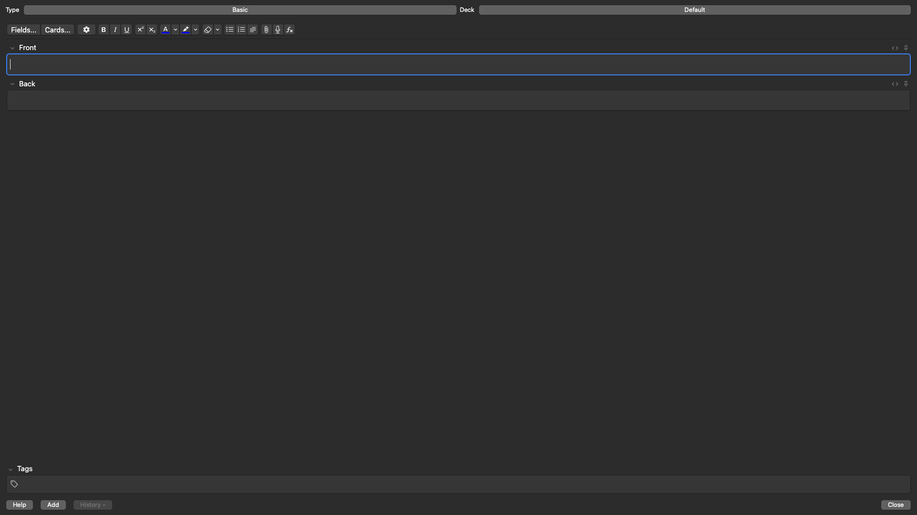
Task: Open the attach file dialog
Action: (266, 30)
